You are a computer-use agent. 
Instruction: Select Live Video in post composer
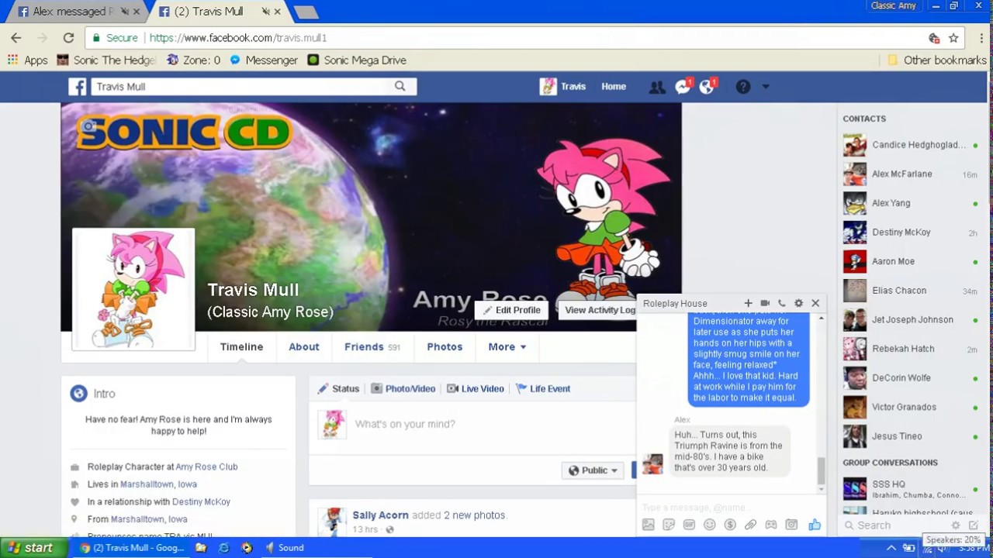tap(476, 388)
